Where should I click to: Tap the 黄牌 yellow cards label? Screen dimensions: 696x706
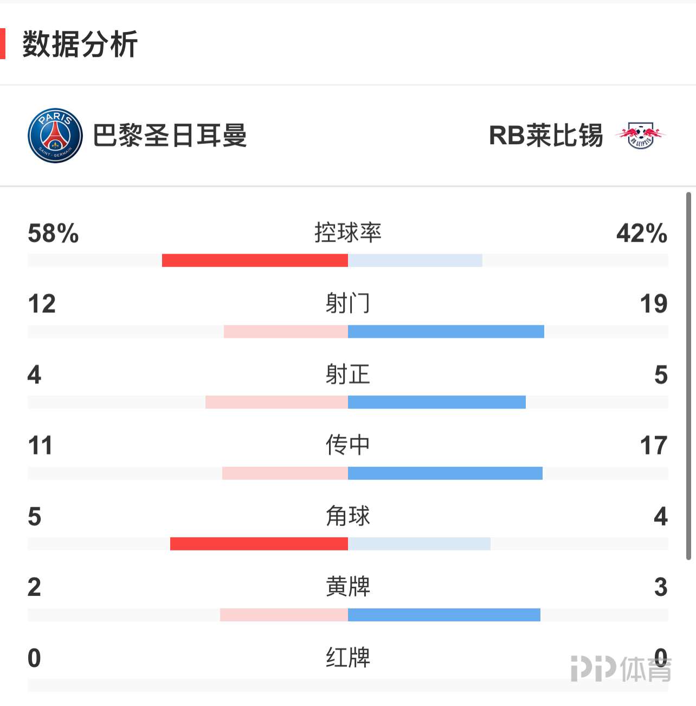tap(348, 587)
